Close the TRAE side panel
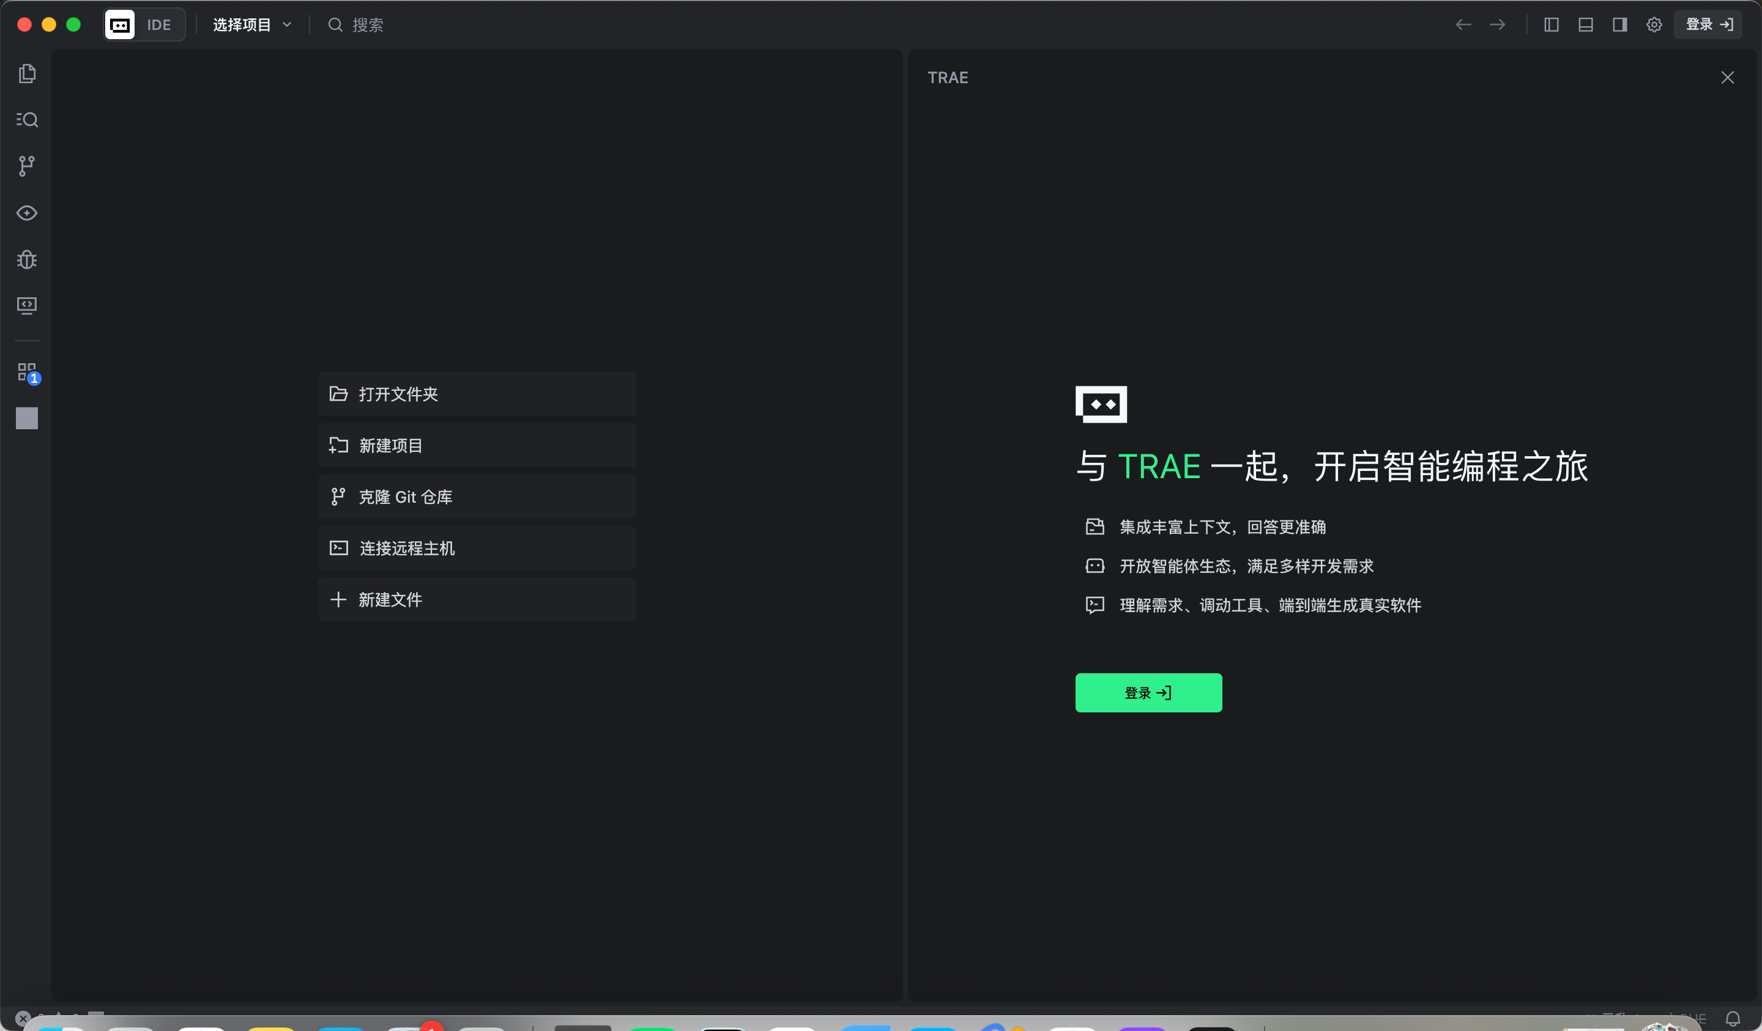This screenshot has height=1031, width=1762. [x=1727, y=78]
